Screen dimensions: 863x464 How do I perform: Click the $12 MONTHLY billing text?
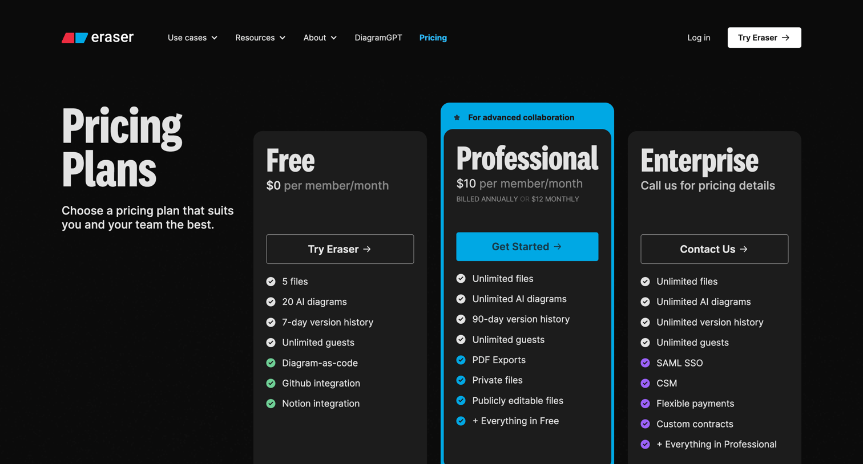coord(555,199)
